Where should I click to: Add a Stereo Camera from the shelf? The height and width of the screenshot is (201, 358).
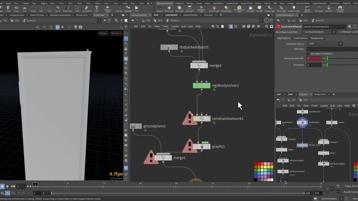coord(307,9)
